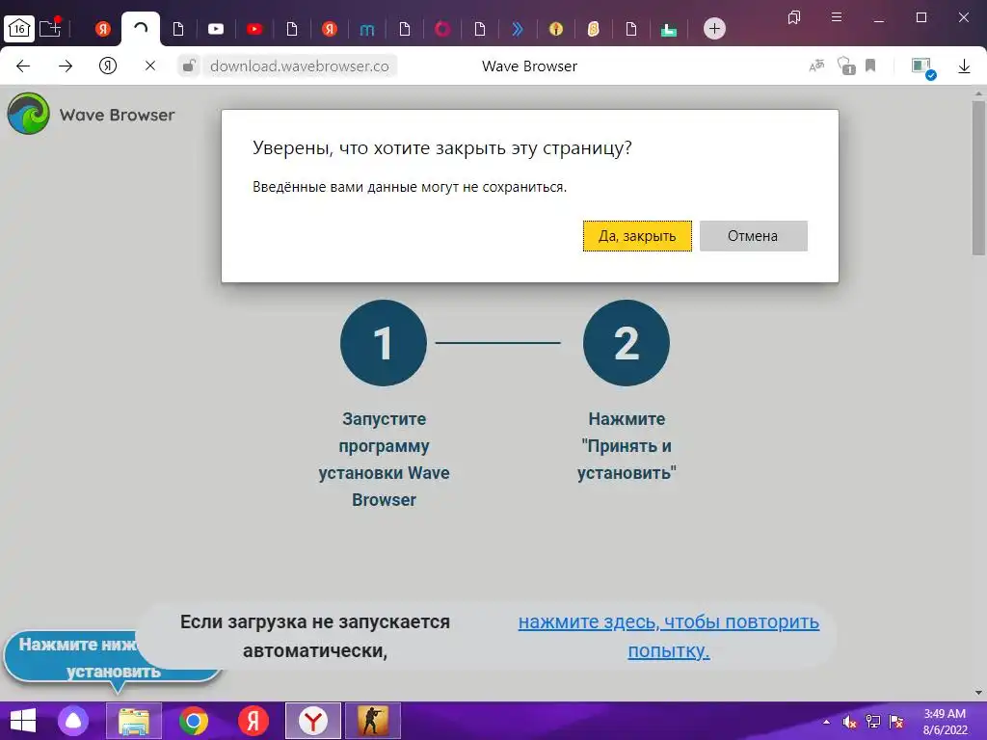Open Google Chrome from taskbar
The width and height of the screenshot is (987, 740).
pos(193,721)
